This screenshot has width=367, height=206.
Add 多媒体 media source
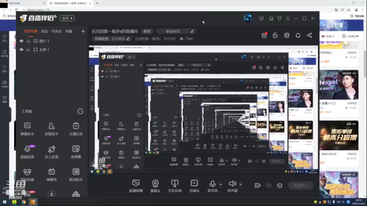[x=194, y=186]
